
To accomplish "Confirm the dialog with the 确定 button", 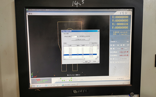I will point(86,62).
